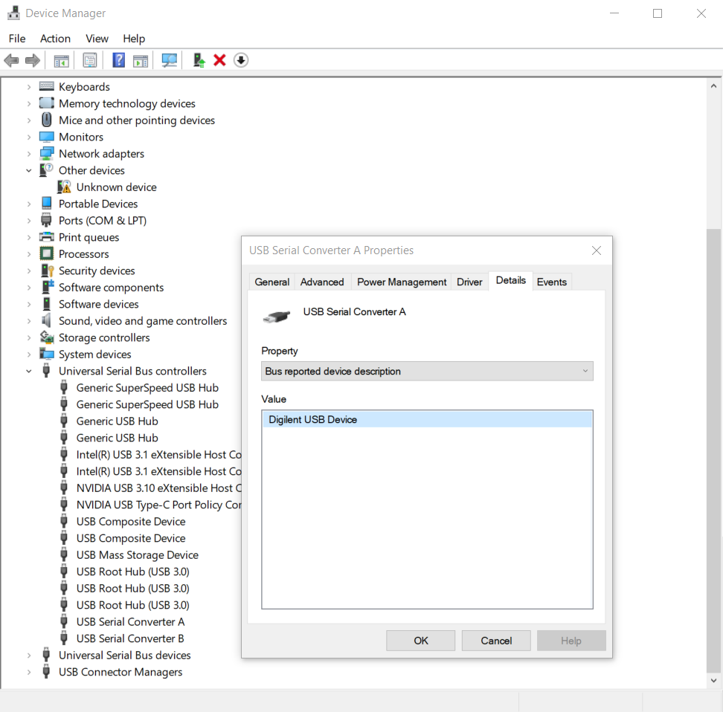Viewport: 723px width, 712px height.
Task: Open the Action menu
Action: click(x=55, y=39)
